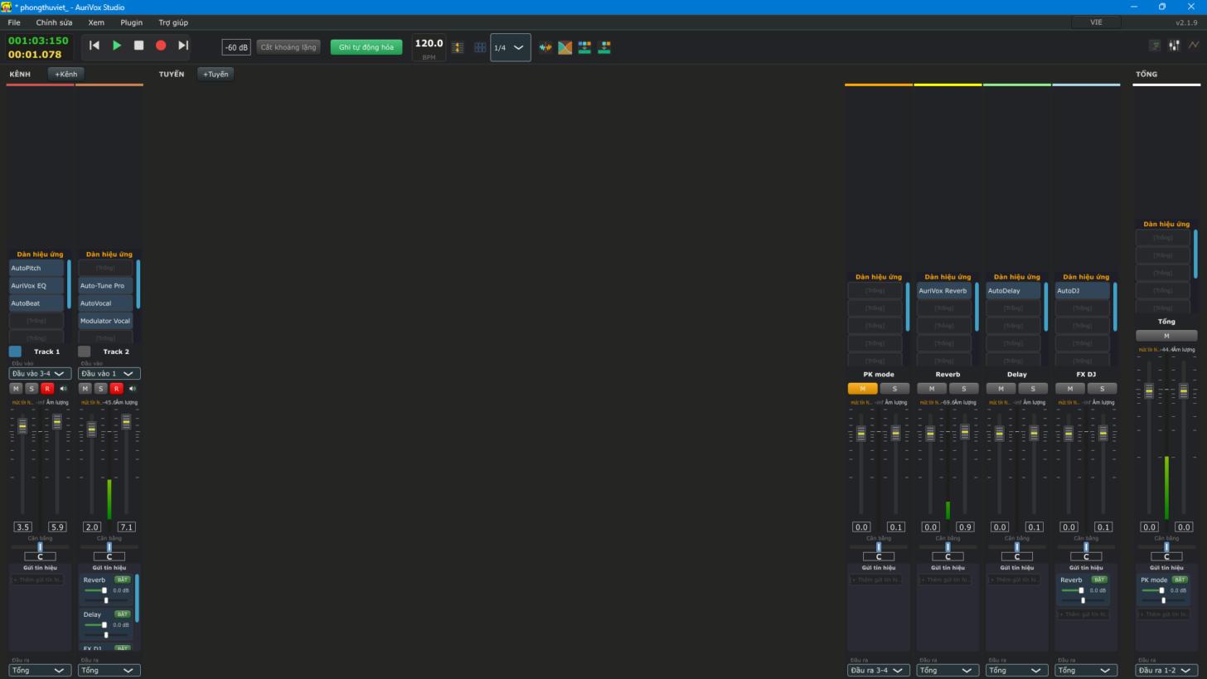Start recording with the red record icon
Image resolution: width=1207 pixels, height=679 pixels.
click(161, 46)
